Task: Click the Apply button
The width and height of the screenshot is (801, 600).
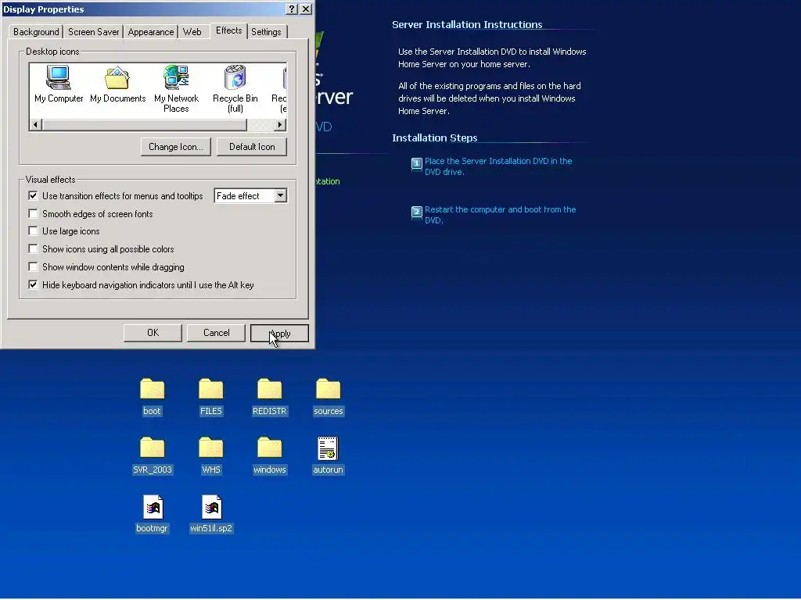Action: click(x=279, y=333)
